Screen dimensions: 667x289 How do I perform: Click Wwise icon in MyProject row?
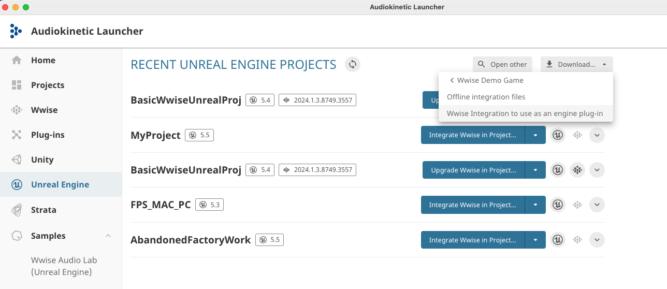(x=577, y=135)
